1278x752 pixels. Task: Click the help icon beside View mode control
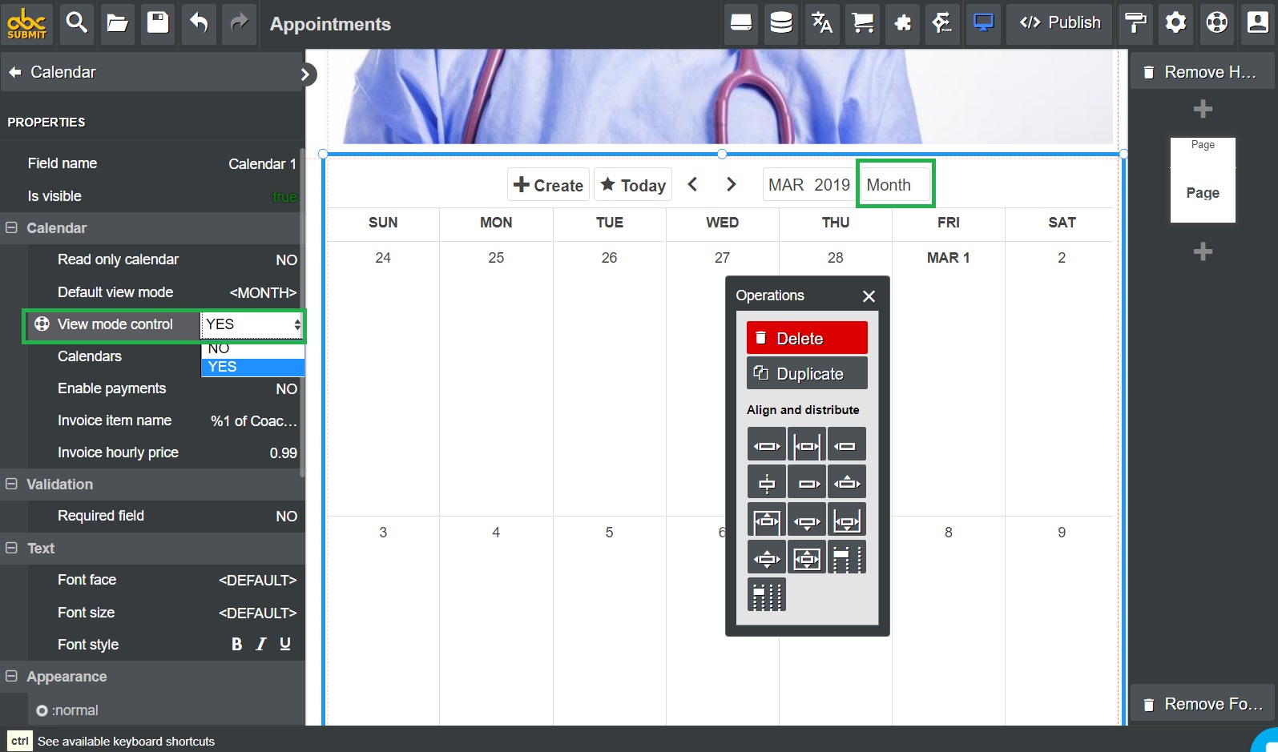pos(42,324)
